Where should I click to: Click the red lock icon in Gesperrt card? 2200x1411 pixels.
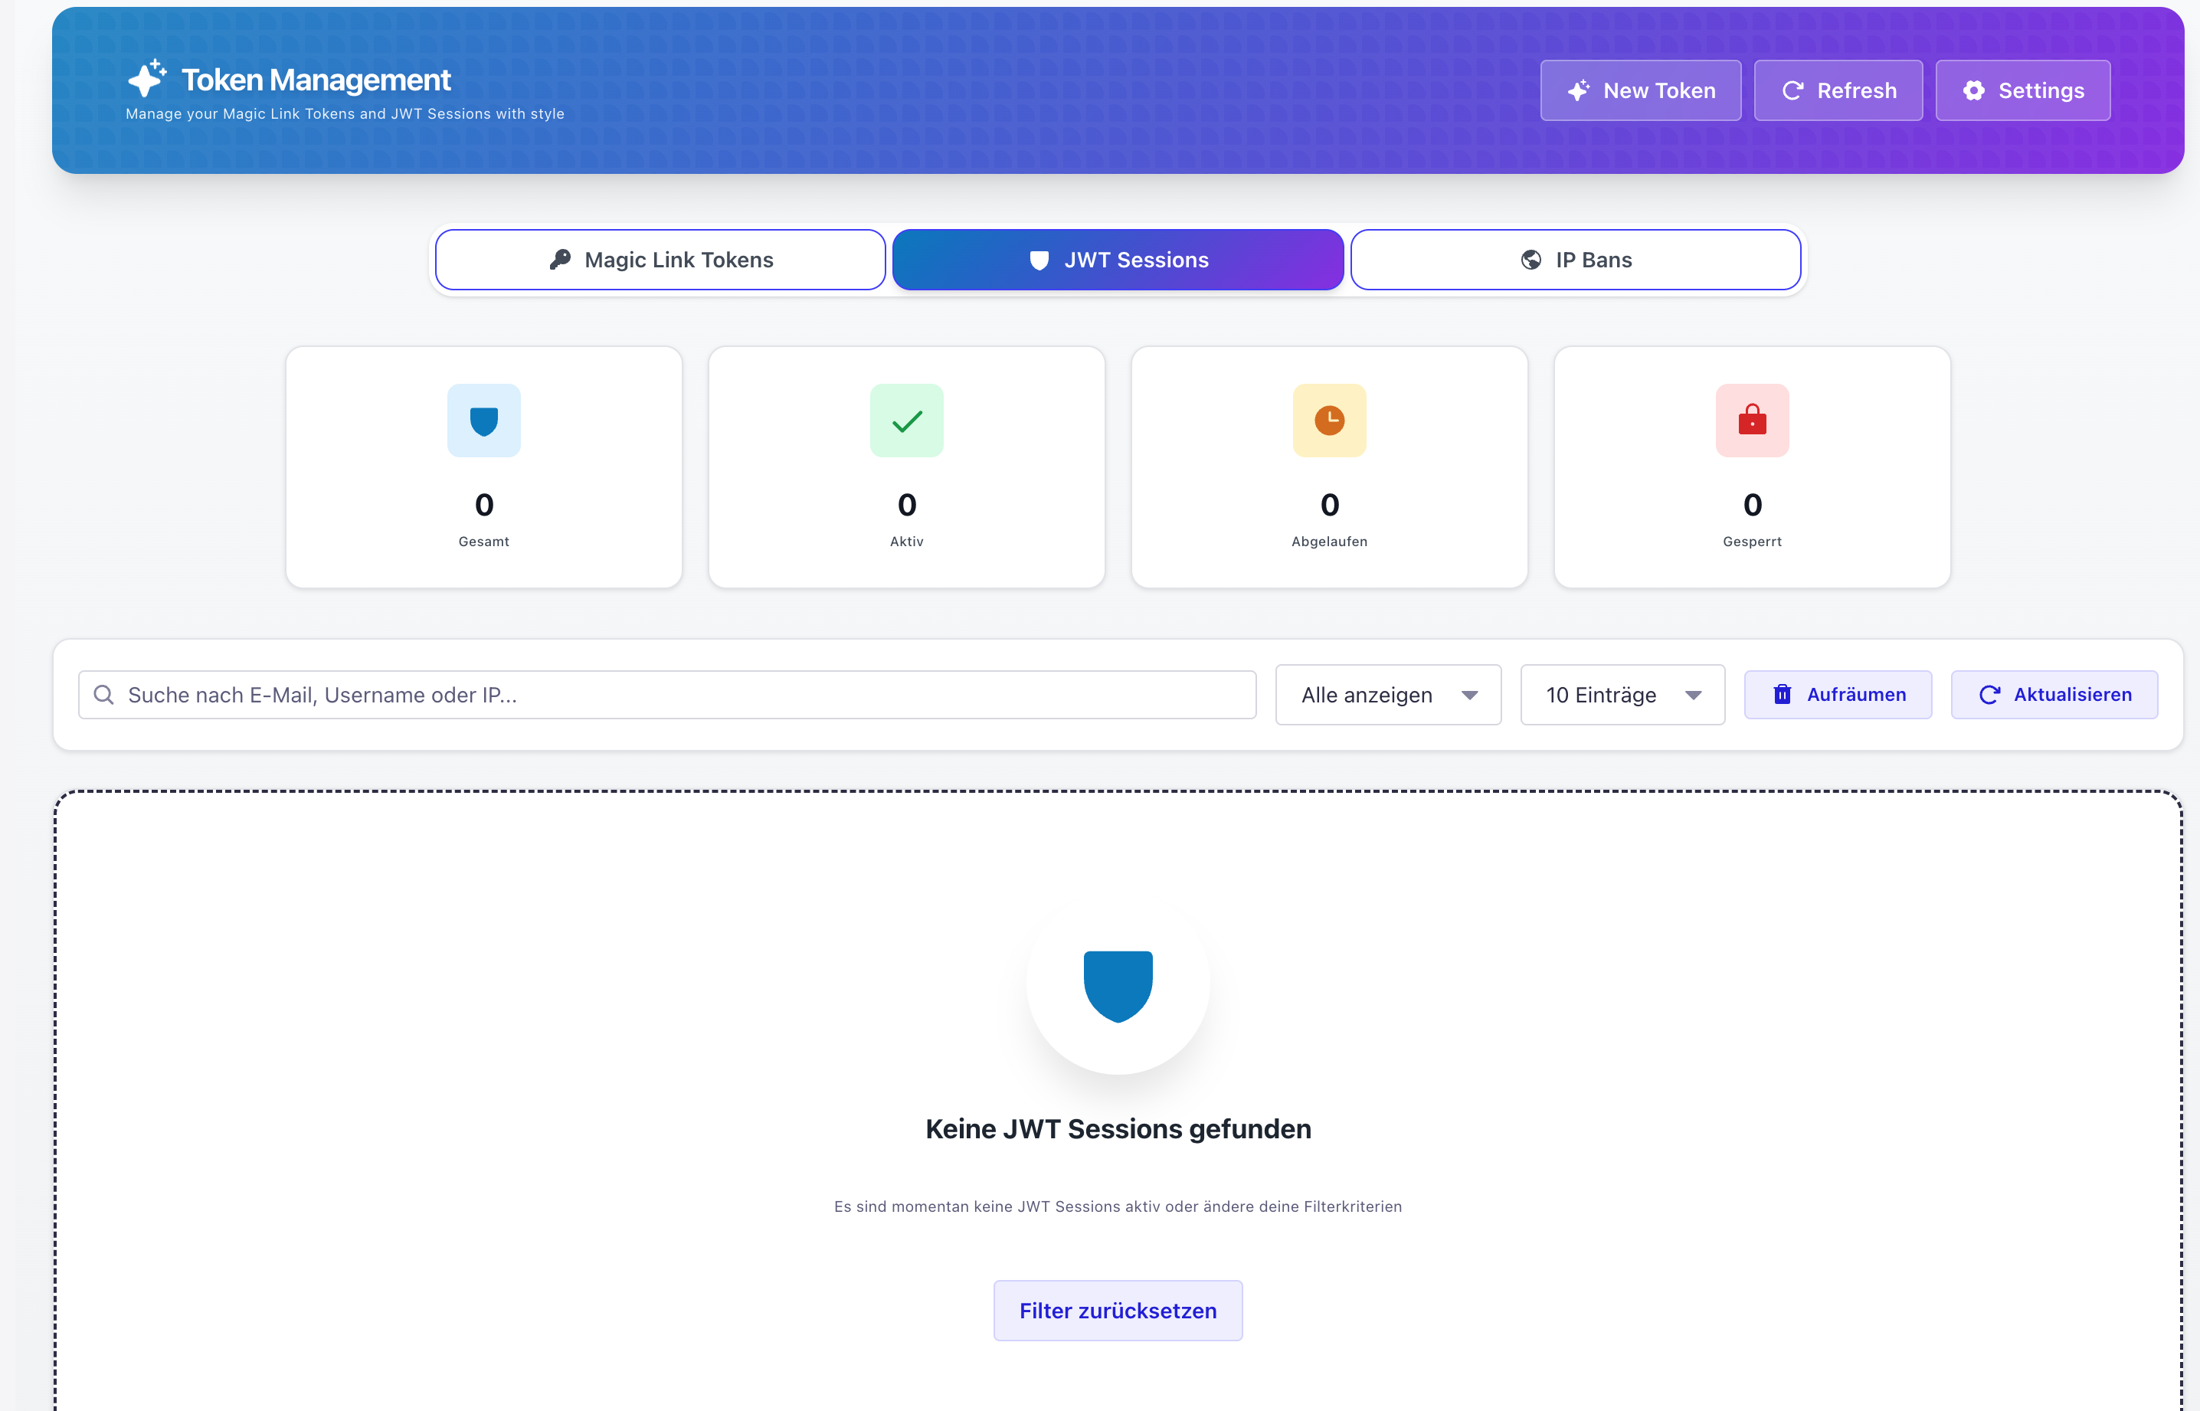(1751, 421)
